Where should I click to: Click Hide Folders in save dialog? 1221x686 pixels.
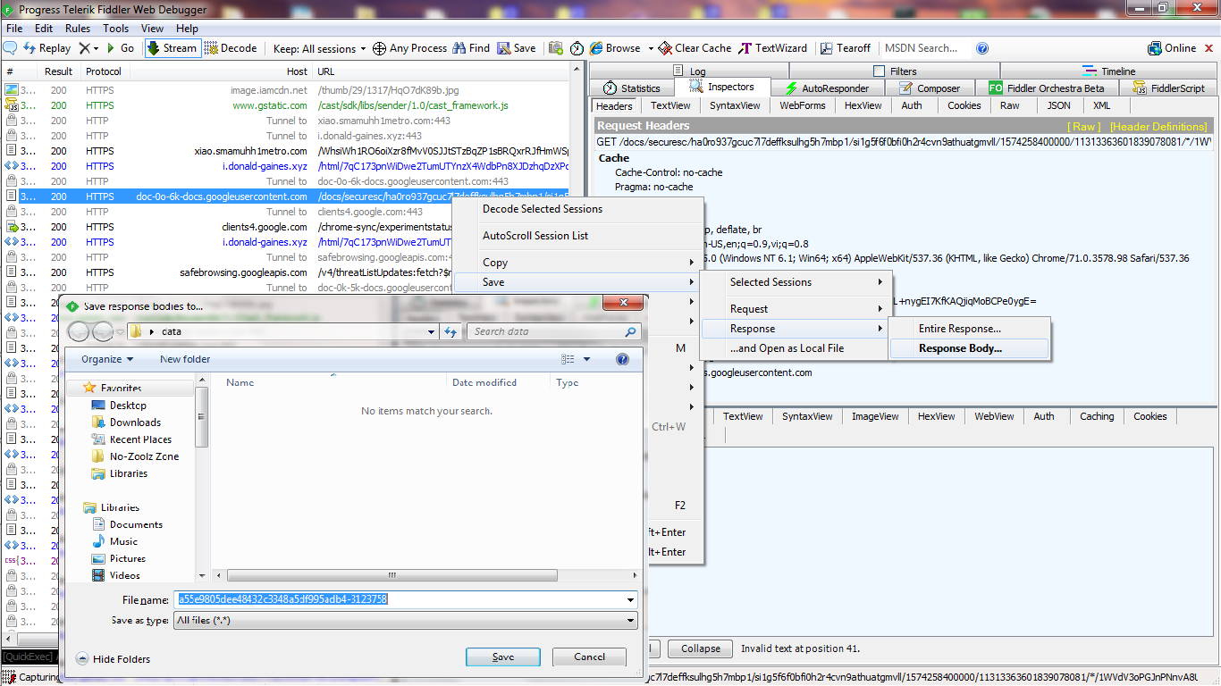[x=114, y=659]
